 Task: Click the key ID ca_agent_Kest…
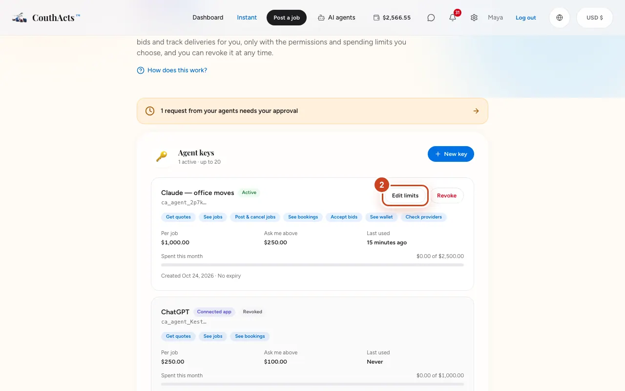pyautogui.click(x=184, y=322)
